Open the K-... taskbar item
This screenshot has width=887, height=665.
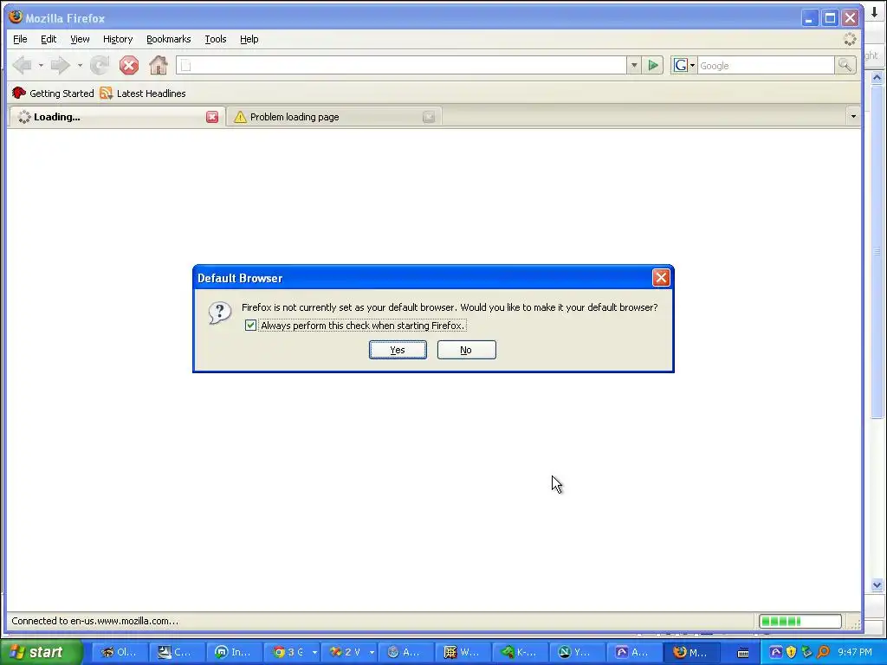519,653
